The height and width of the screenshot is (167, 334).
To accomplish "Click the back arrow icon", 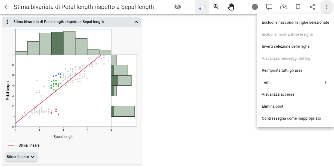I will (7, 7).
